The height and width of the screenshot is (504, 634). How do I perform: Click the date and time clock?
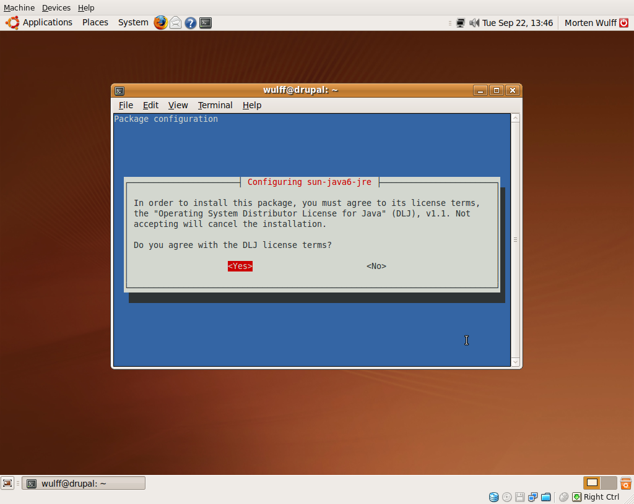tap(518, 23)
